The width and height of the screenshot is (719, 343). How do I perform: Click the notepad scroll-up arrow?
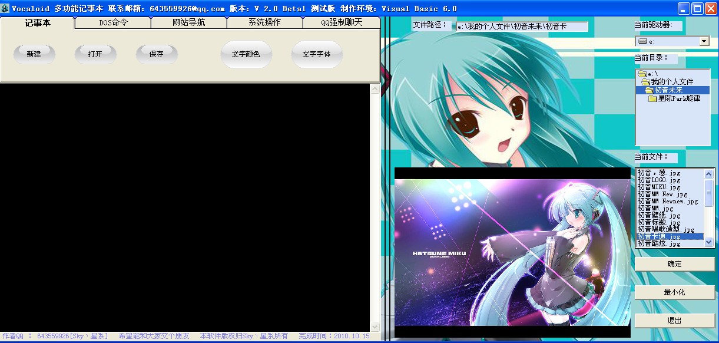pos(375,89)
